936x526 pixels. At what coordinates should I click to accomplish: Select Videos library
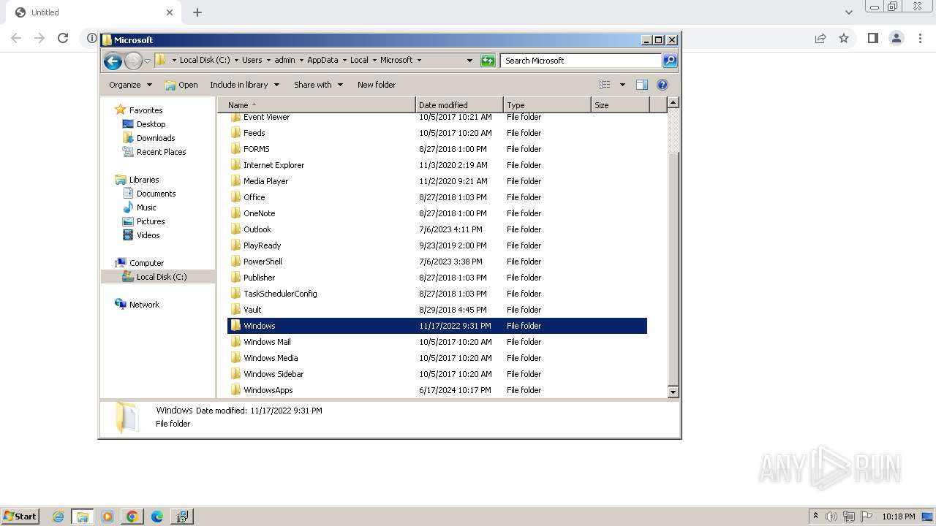tap(148, 235)
